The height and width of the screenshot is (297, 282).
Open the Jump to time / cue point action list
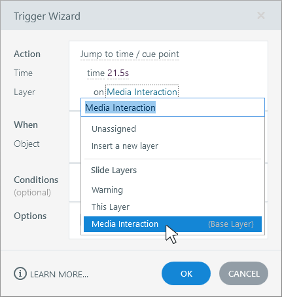pos(130,54)
